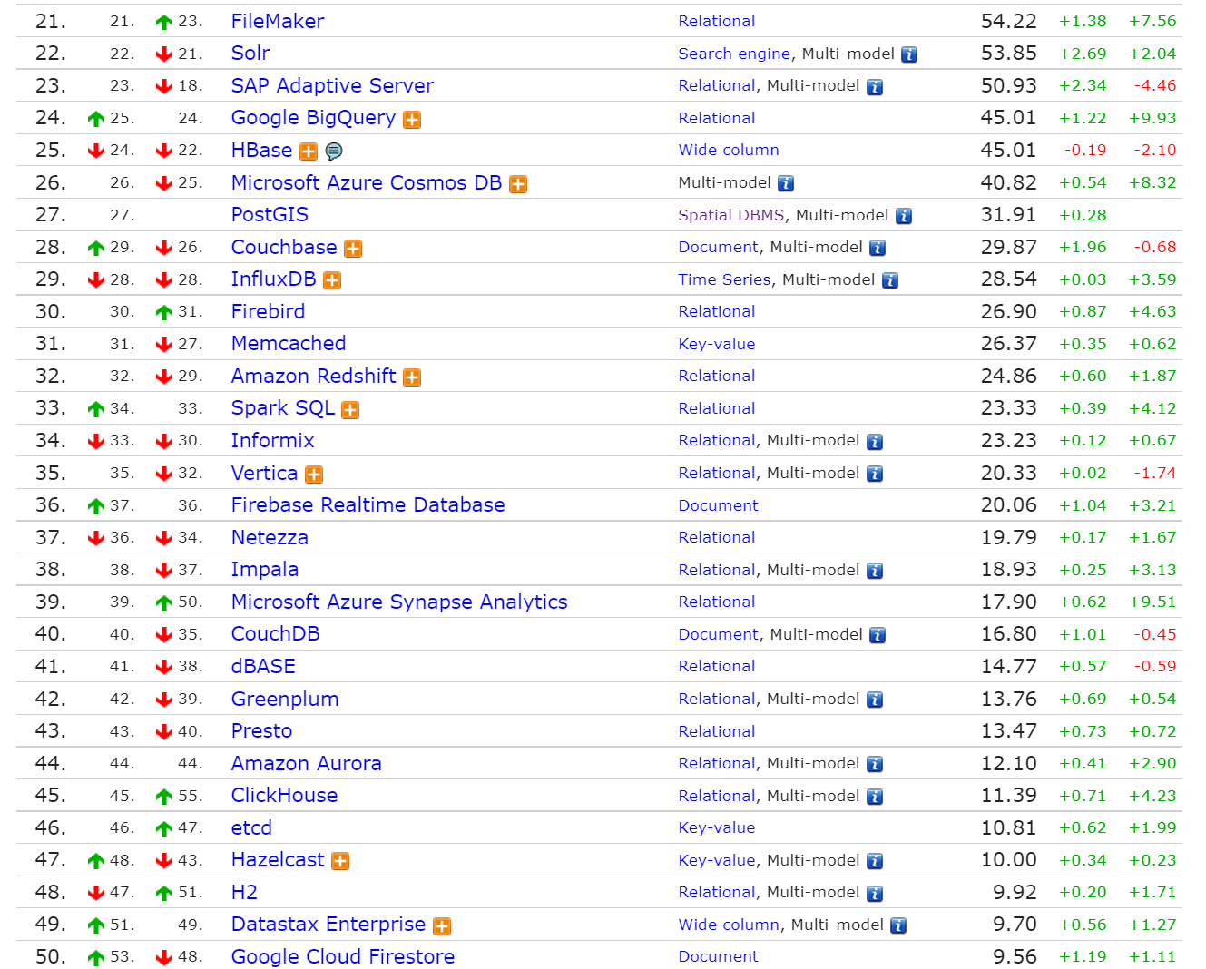The image size is (1206, 969).
Task: Open the Google Cloud Firestore link
Action: point(343,956)
